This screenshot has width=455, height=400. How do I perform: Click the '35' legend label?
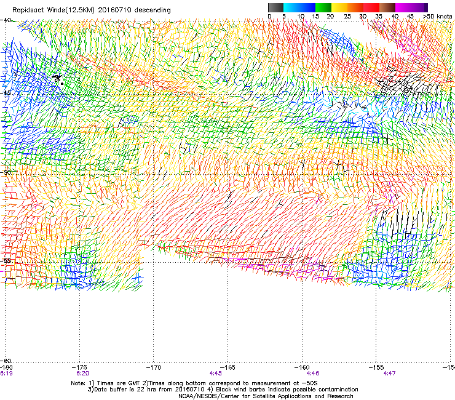coord(379,17)
